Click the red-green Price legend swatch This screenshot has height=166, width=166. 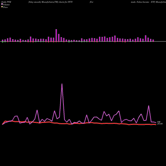pos(2,7)
